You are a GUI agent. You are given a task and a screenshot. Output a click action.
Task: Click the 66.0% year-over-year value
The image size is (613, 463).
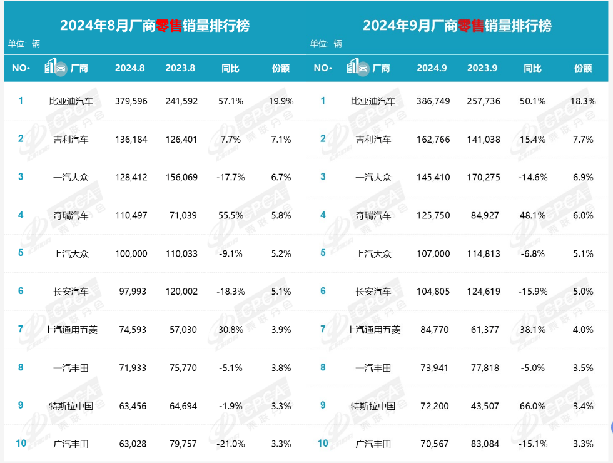[x=533, y=405]
